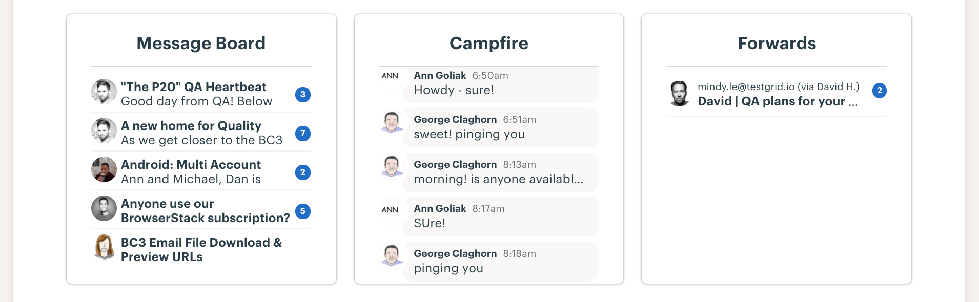Click avatar beside Android: Multi Account post
The width and height of the screenshot is (979, 302).
click(x=104, y=169)
